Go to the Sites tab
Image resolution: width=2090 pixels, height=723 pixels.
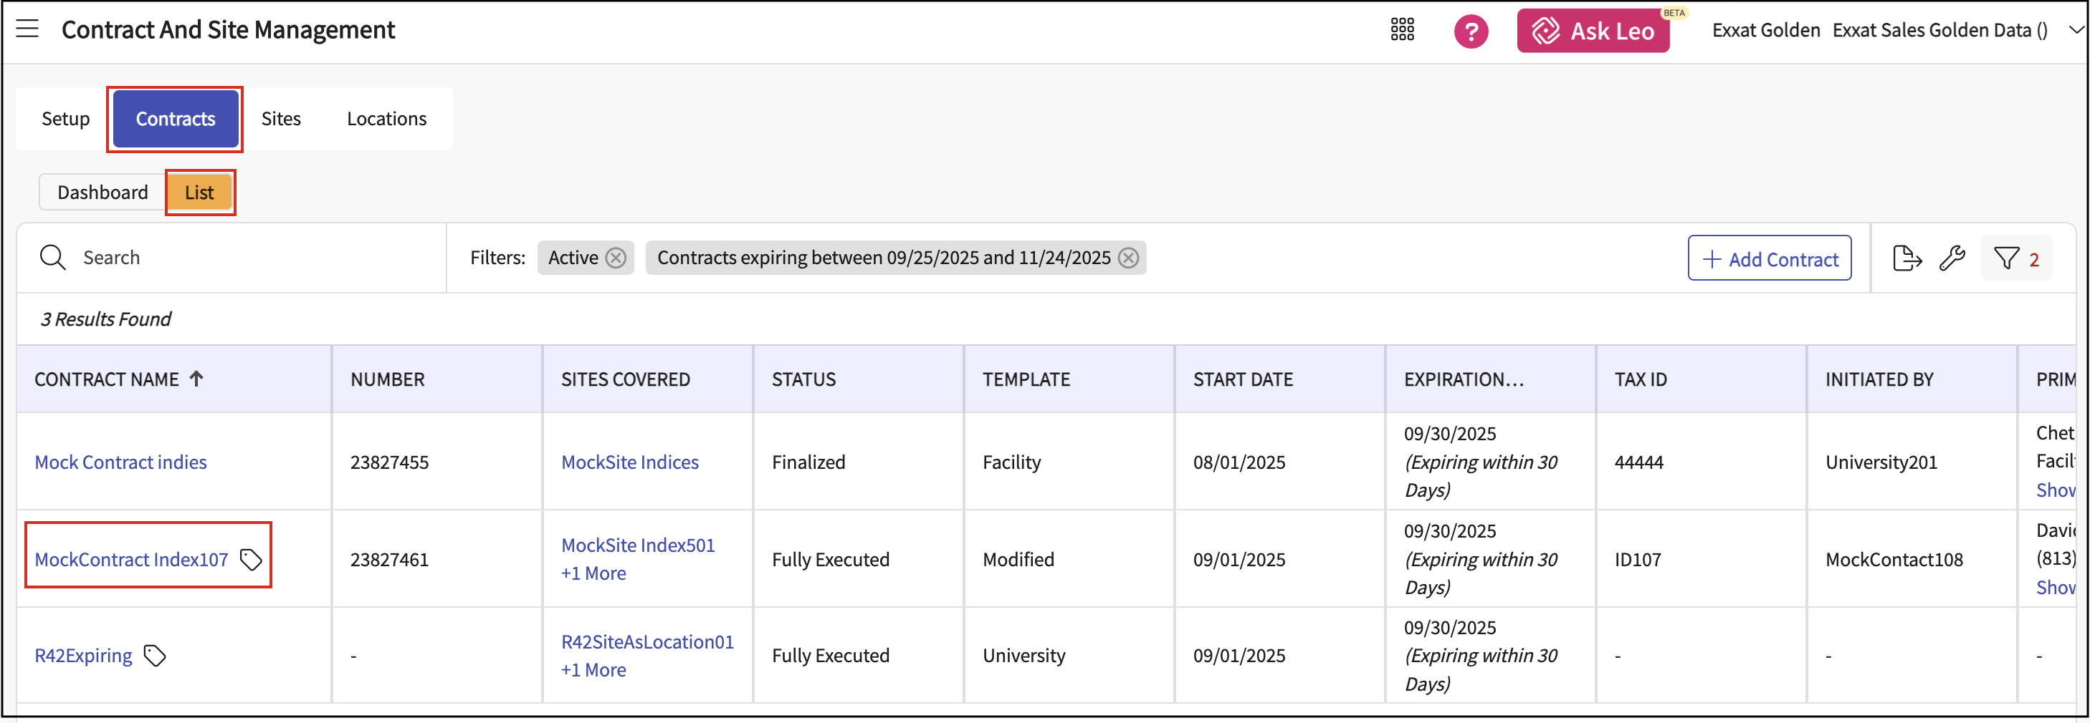281,118
